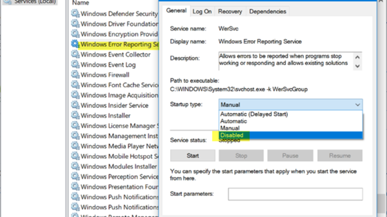The width and height of the screenshot is (387, 217).
Task: Open the Dependencies tab
Action: pyautogui.click(x=268, y=12)
